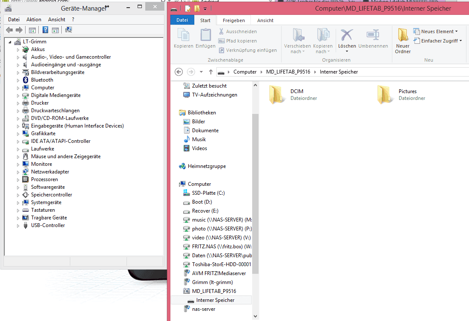Click the Ausschneiden scissors command

[238, 31]
